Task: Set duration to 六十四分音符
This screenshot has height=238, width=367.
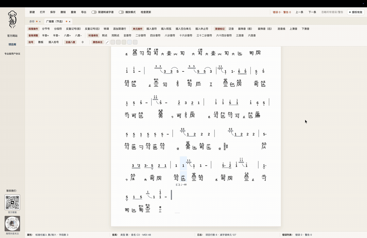Action: [224, 36]
